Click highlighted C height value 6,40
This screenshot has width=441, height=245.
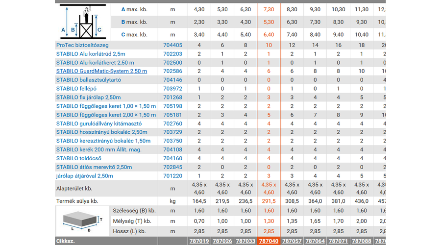269,35
